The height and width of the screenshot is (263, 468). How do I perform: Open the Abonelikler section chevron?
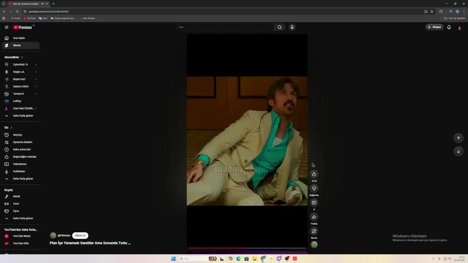pos(22,57)
